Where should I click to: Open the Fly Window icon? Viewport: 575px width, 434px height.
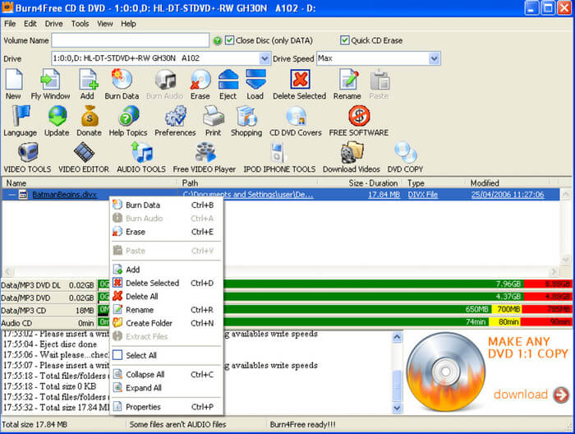50,80
